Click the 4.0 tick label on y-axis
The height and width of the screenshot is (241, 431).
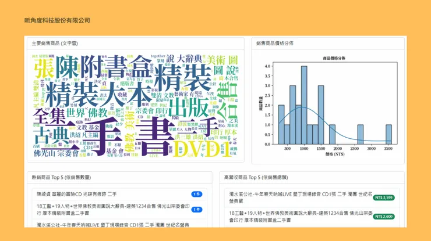[x=267, y=66]
